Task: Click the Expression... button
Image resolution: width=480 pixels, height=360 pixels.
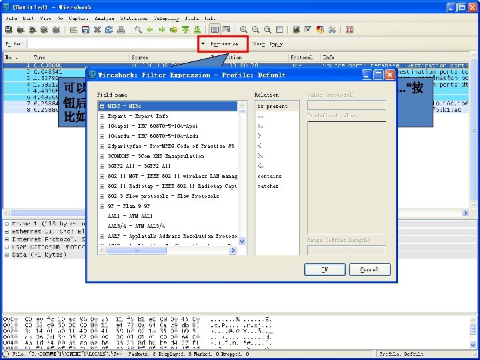Action: coord(225,44)
